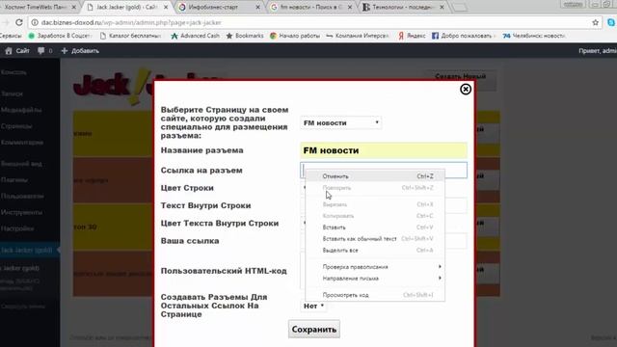The width and height of the screenshot is (617, 347).
Task: Choose Вставить in the context menu
Action: pyautogui.click(x=375, y=227)
